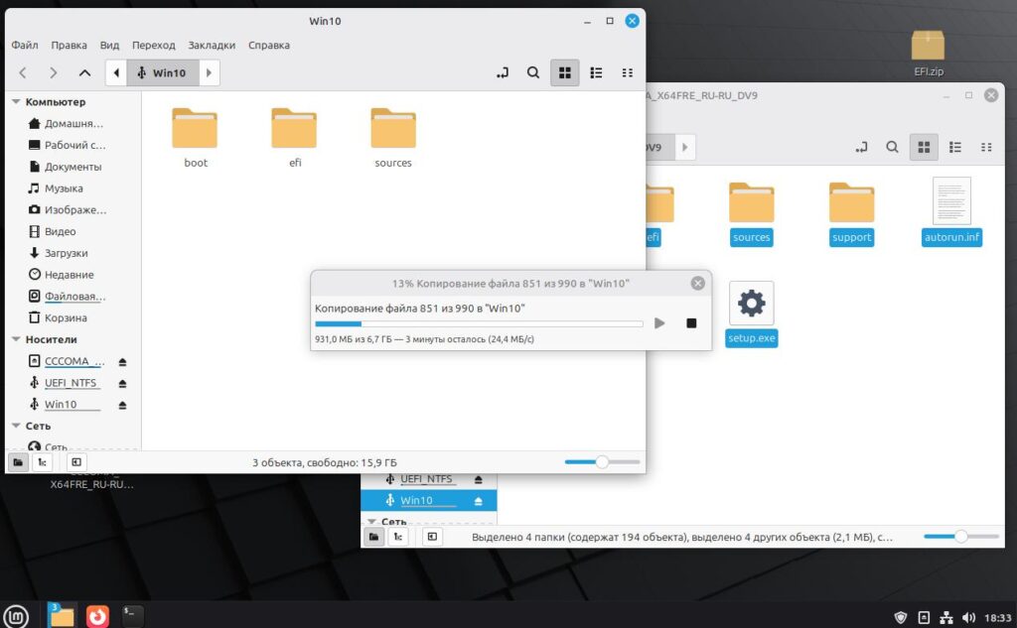
Task: Eject the CCCOMA volume in the sidebar
Action: [122, 362]
